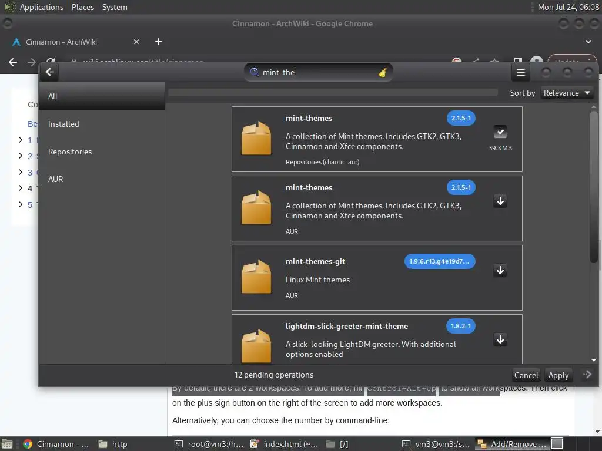This screenshot has width=602, height=451.
Task: Open Sort by Relevance dropdown
Action: 566,93
